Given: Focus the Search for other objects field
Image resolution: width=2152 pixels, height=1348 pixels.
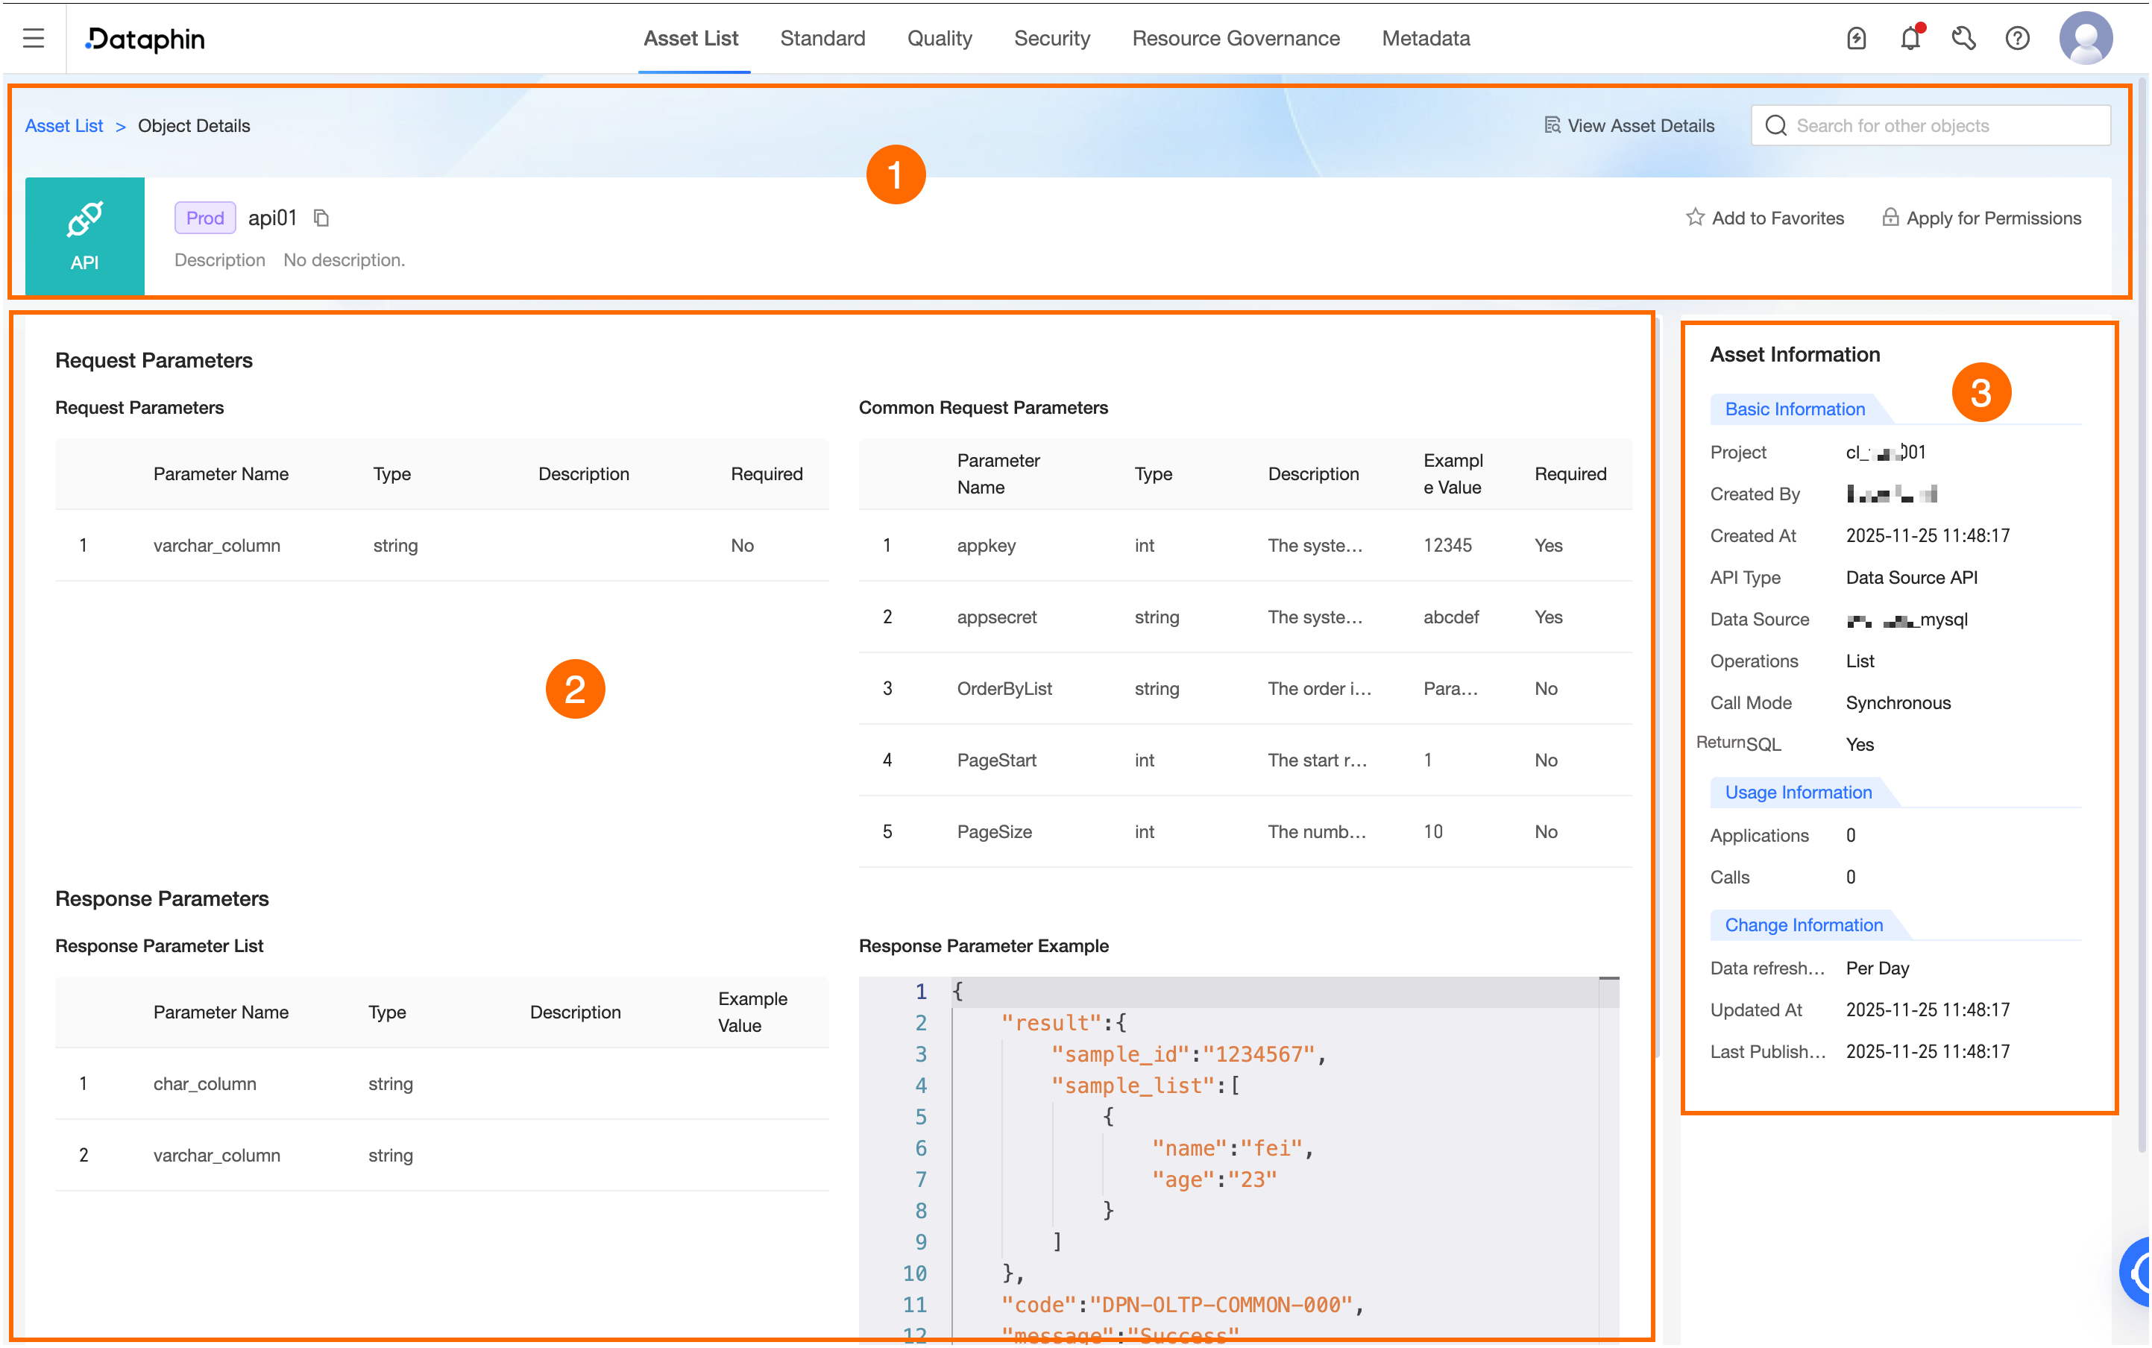Looking at the screenshot, I should 1931,126.
